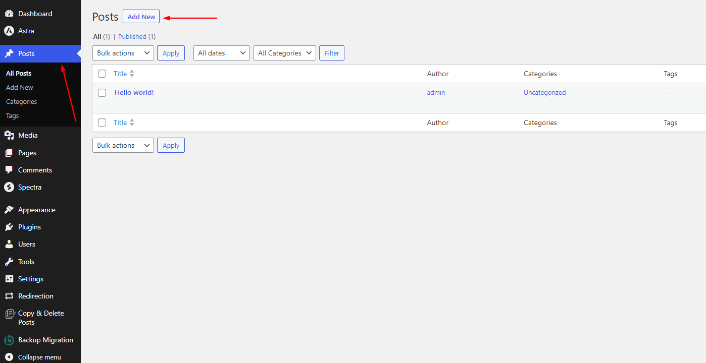
Task: Open the Media menu label
Action: [x=28, y=135]
